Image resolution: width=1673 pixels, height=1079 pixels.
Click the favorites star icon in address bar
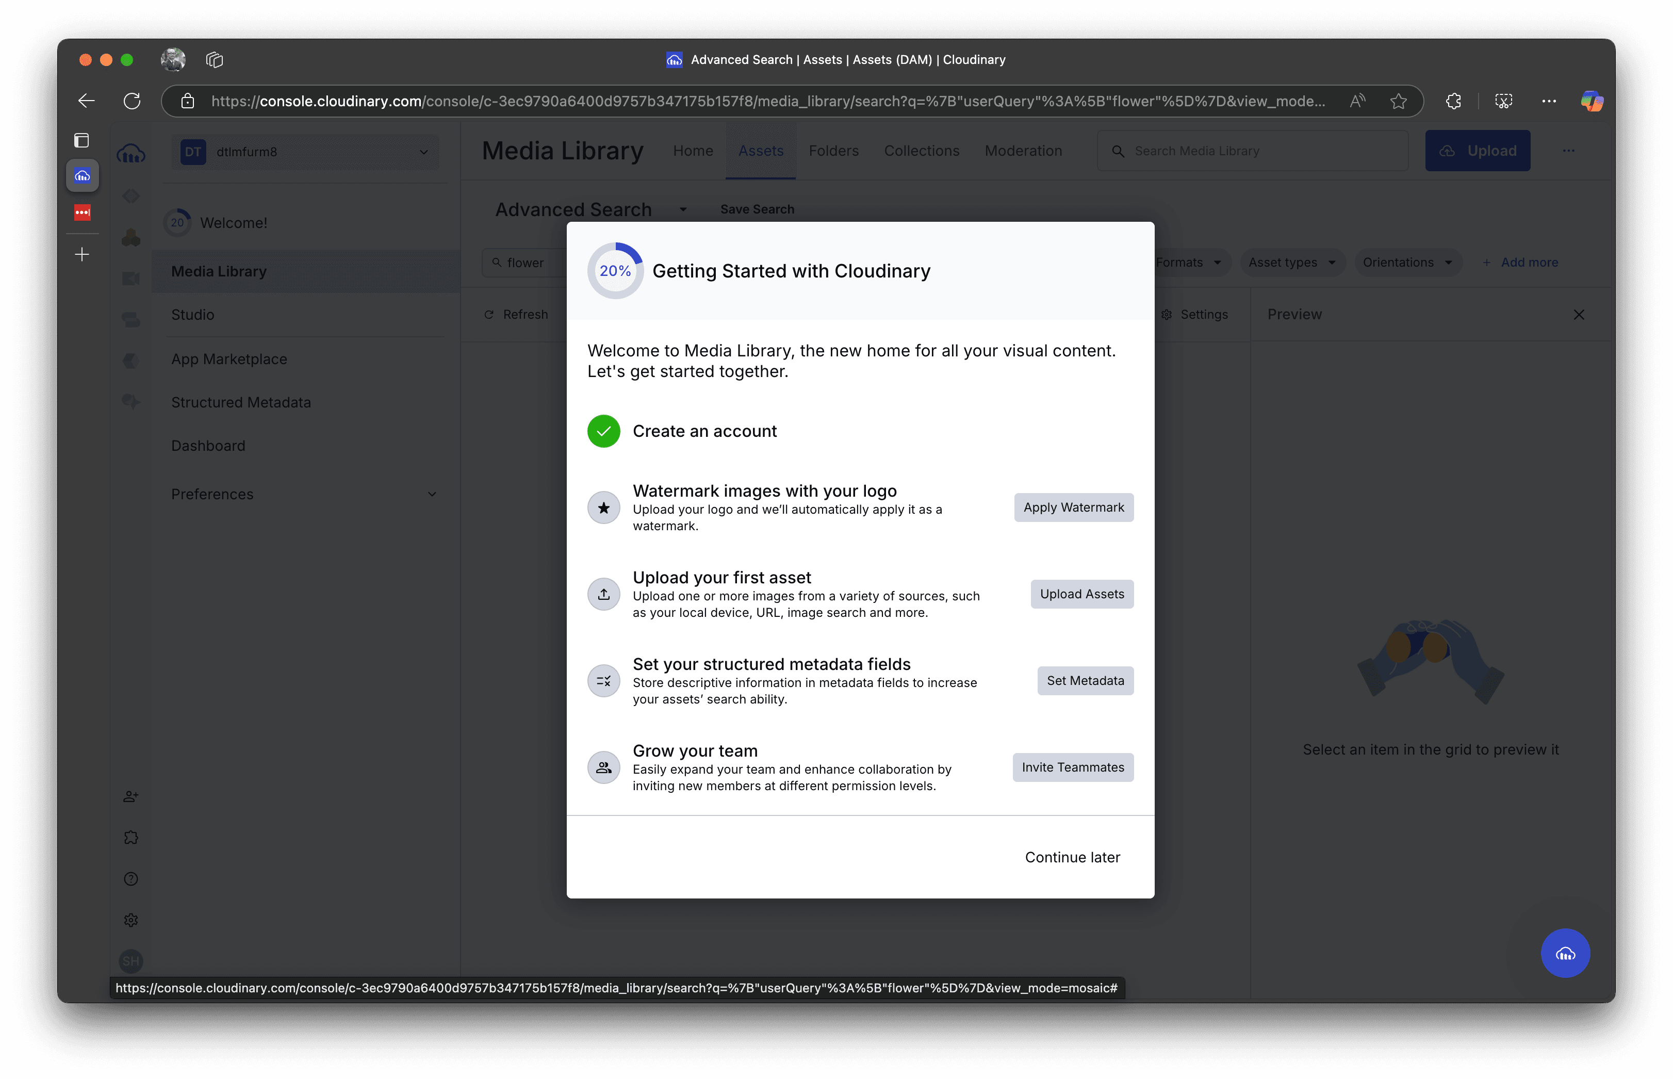click(1398, 101)
